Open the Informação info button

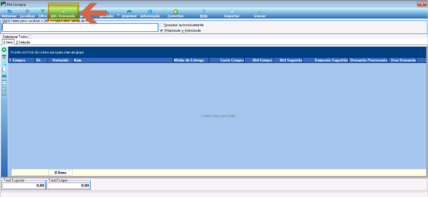click(x=150, y=14)
